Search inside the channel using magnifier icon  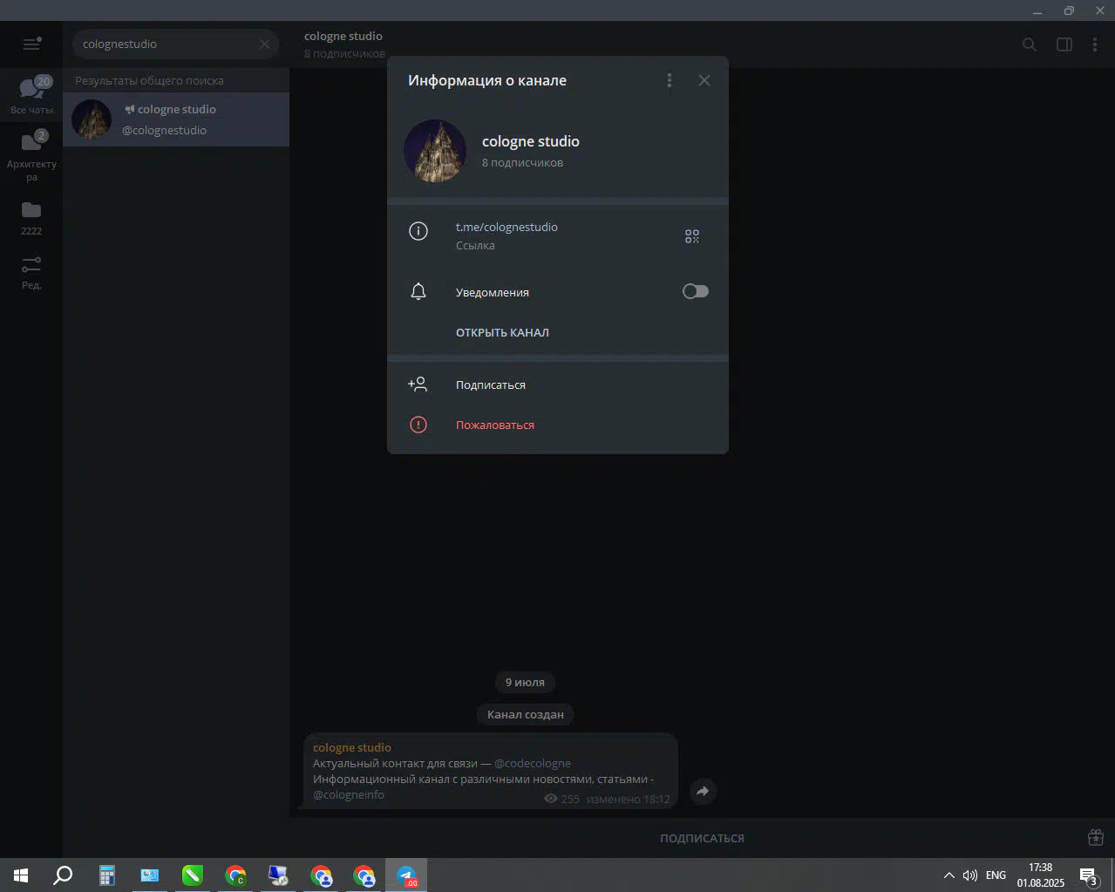click(1030, 44)
